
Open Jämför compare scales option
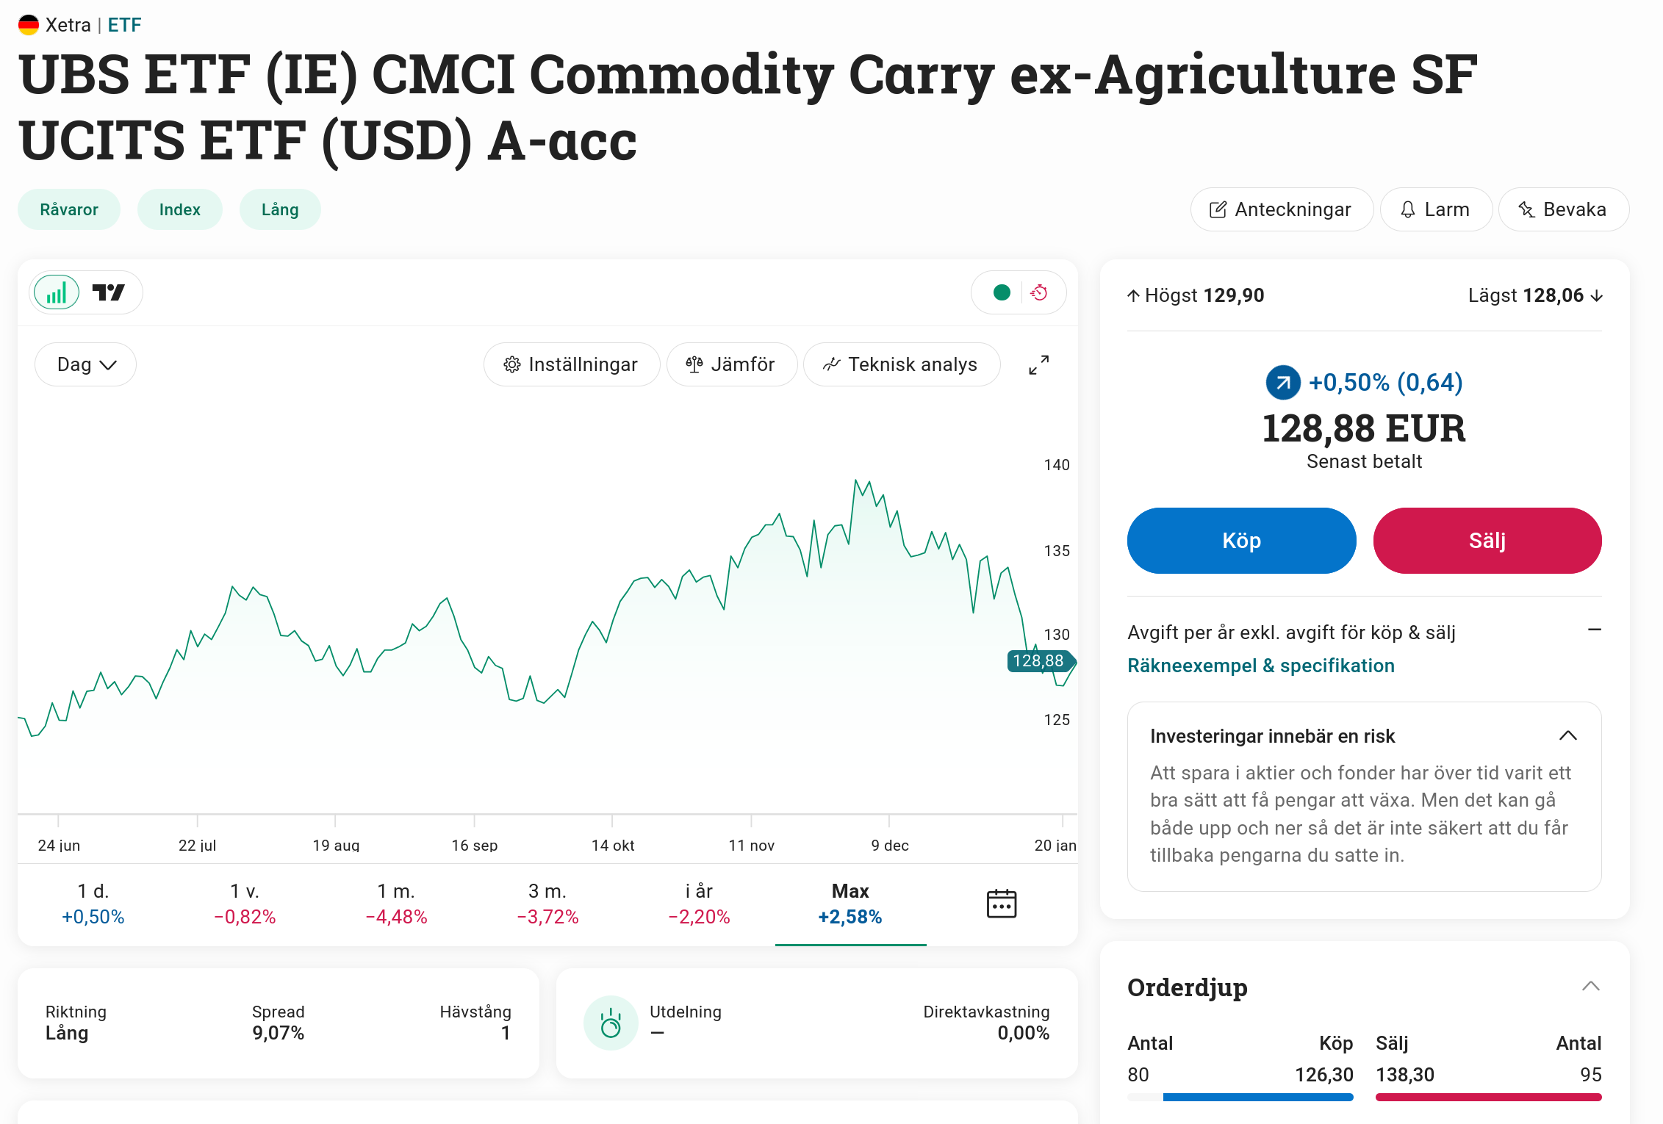[x=731, y=364]
